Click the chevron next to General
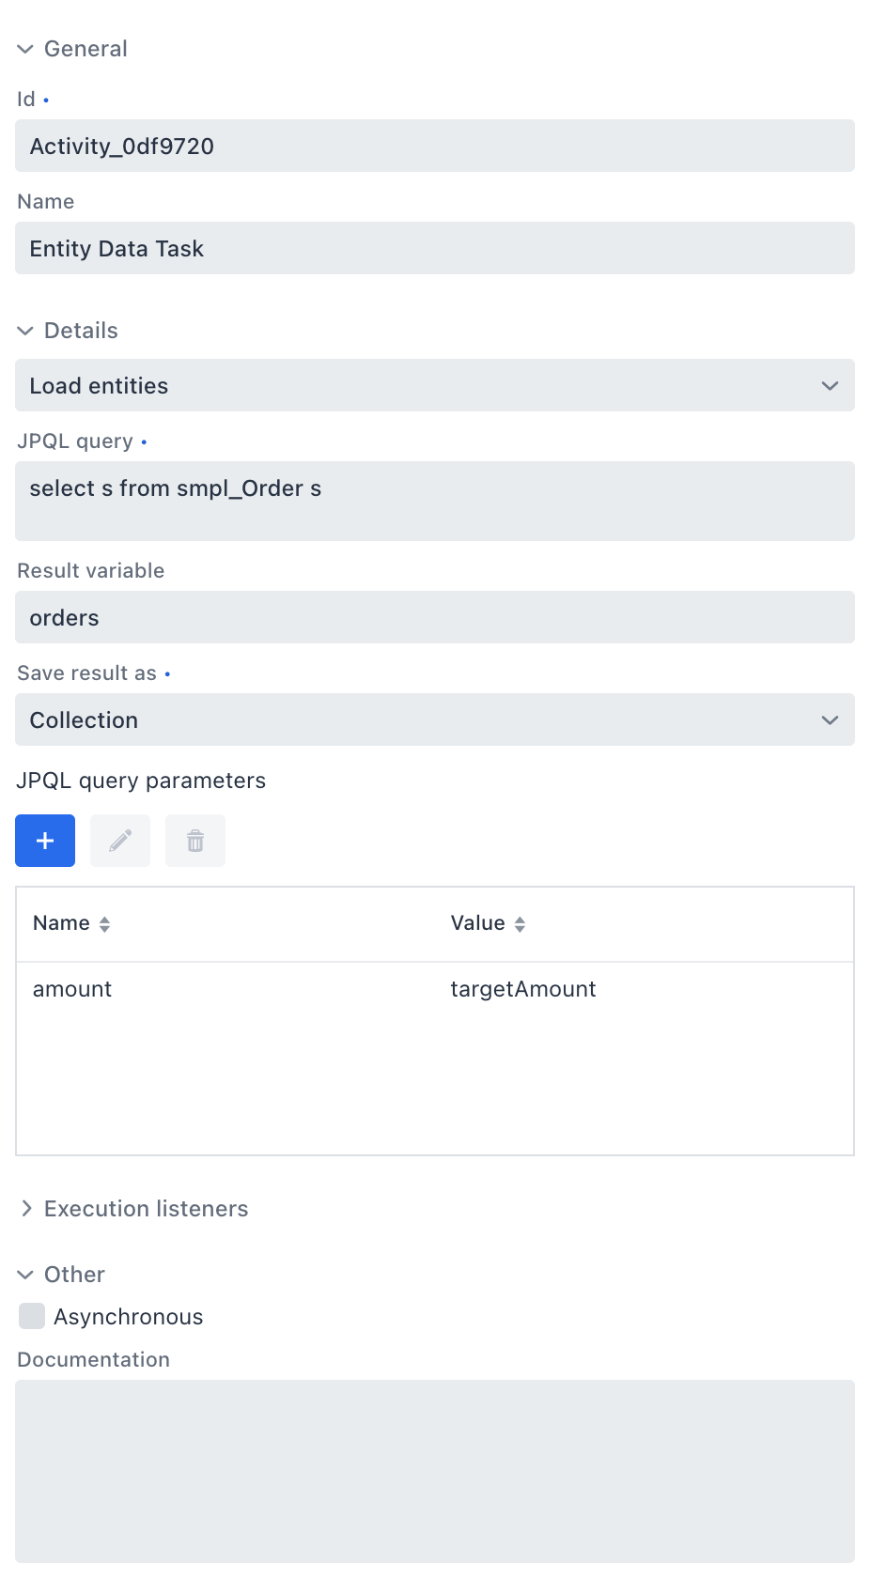 (x=24, y=48)
